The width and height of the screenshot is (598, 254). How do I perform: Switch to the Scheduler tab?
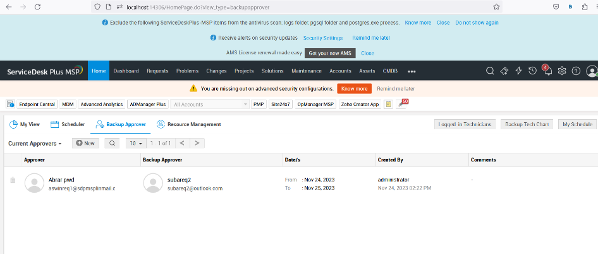pyautogui.click(x=68, y=124)
